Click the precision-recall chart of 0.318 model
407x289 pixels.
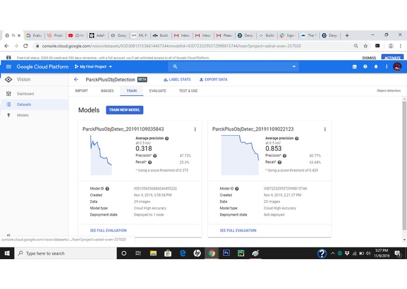click(101, 155)
